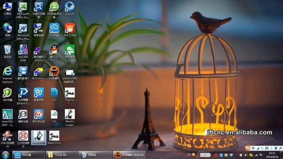
Task: Switch to 回收站 window in taskbar
Action: [96, 155]
